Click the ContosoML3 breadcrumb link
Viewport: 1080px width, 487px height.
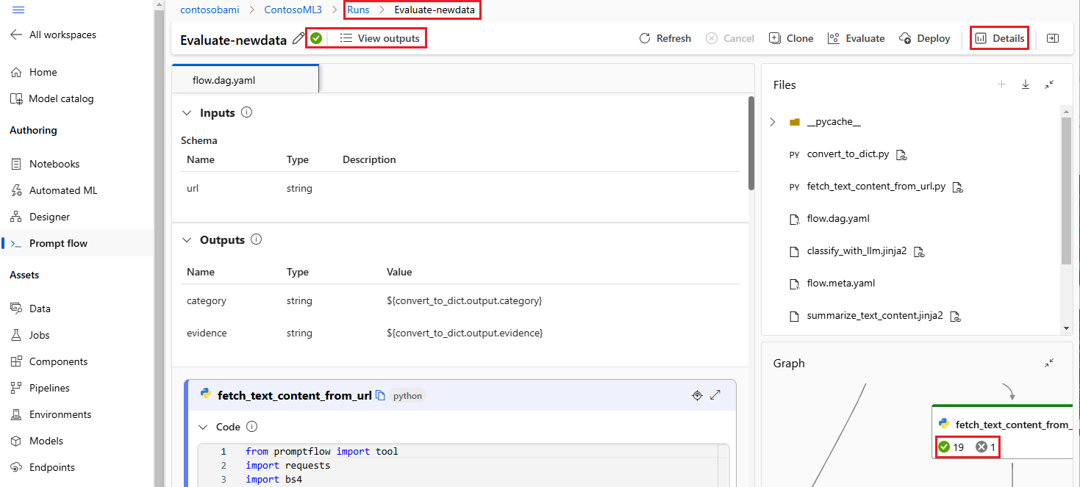click(293, 10)
